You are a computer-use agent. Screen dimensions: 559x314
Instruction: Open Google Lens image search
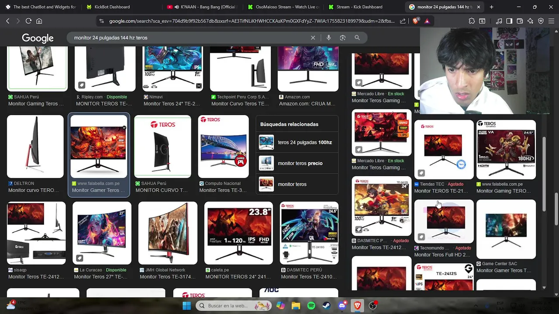click(343, 38)
